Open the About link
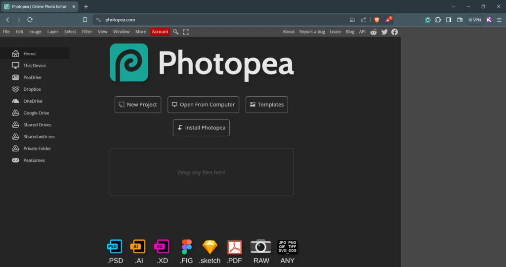This screenshot has width=506, height=267. 289,32
